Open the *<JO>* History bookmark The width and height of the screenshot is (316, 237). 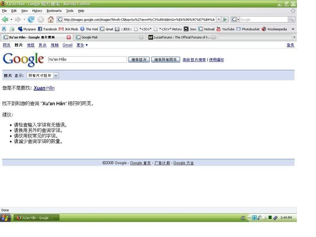click(x=167, y=29)
